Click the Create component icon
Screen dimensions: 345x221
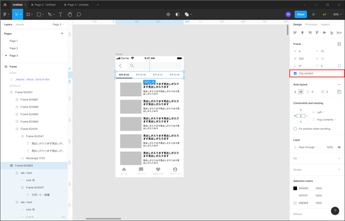pos(168,14)
